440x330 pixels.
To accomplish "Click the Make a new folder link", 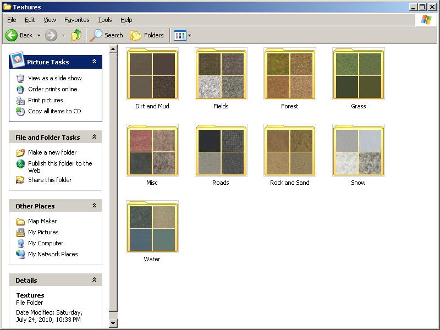I will click(x=52, y=152).
